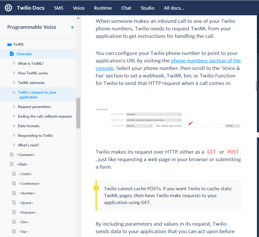The image size is (259, 237).
Task: Click the GET inline code label
Action: tap(212, 152)
